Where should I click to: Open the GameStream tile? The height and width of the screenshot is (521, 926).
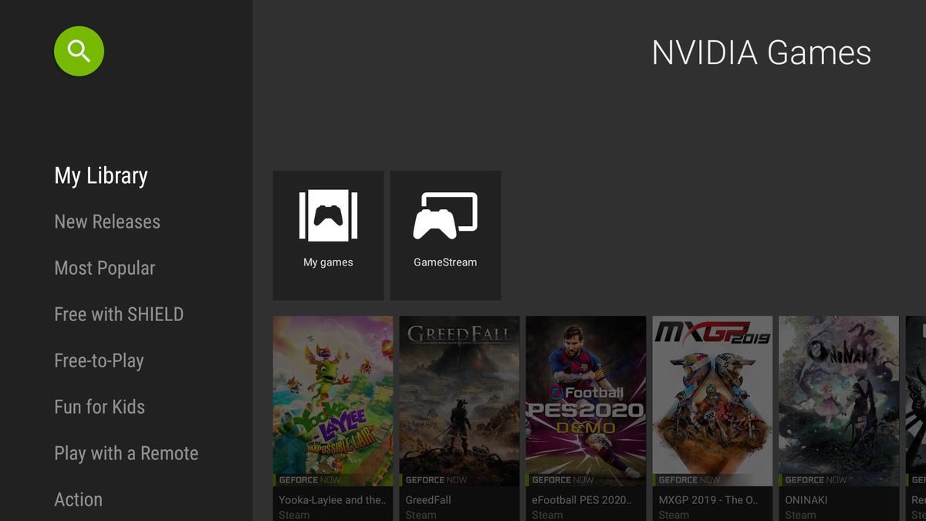(445, 235)
